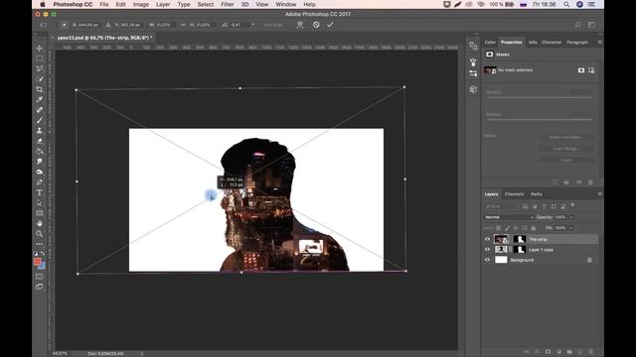Open the Layers panel menu

tap(600, 194)
